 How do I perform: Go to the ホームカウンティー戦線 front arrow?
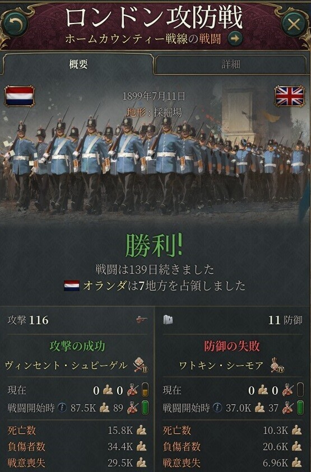click(x=235, y=39)
